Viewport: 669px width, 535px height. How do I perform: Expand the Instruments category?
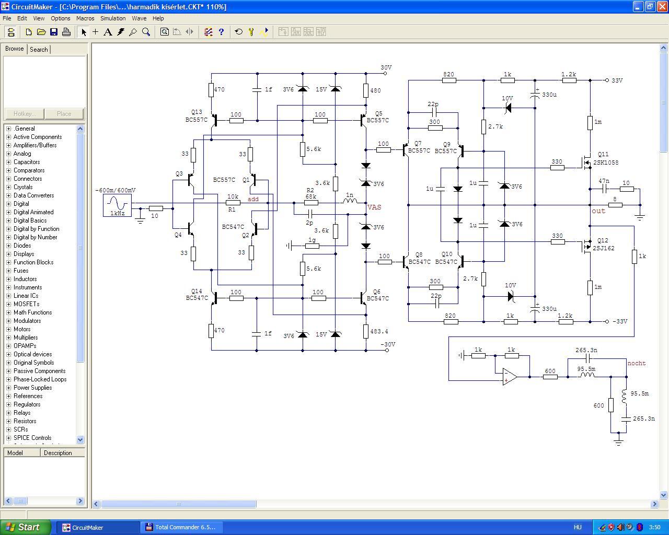click(x=8, y=287)
